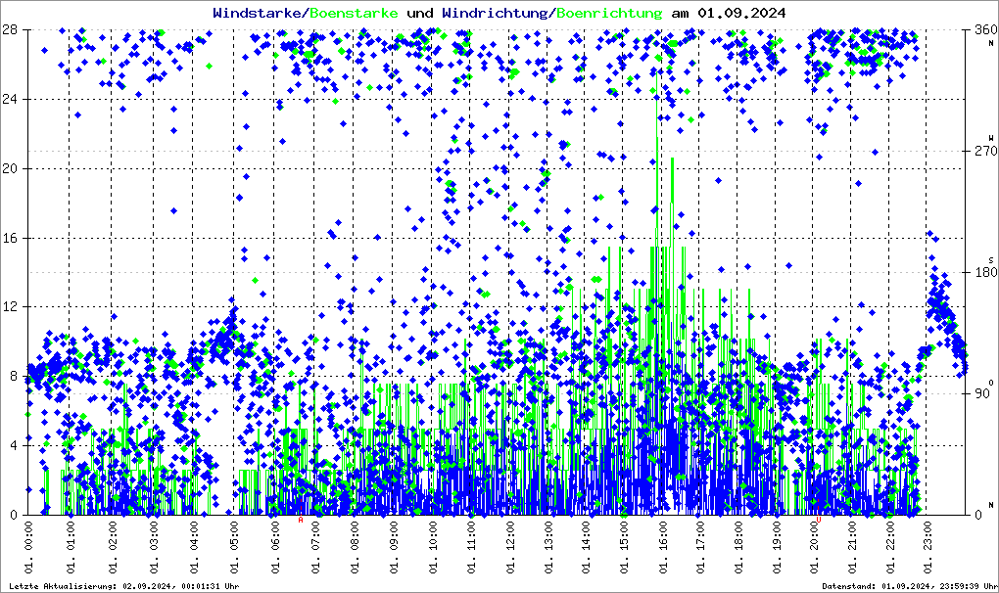Click the left axis value 20

pyautogui.click(x=9, y=168)
